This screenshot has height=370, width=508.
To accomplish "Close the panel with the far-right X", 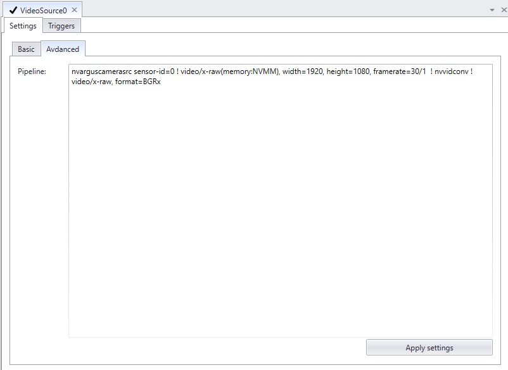I will pos(504,10).
